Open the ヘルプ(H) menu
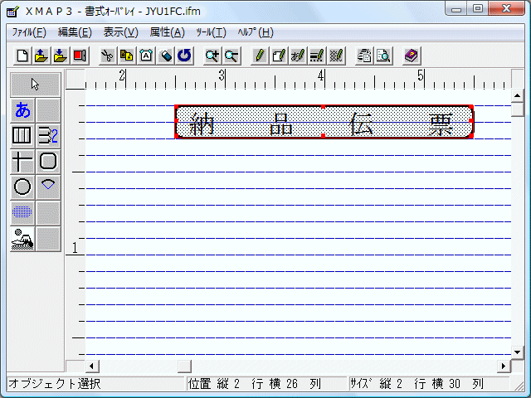The width and height of the screenshot is (531, 398). (256, 32)
